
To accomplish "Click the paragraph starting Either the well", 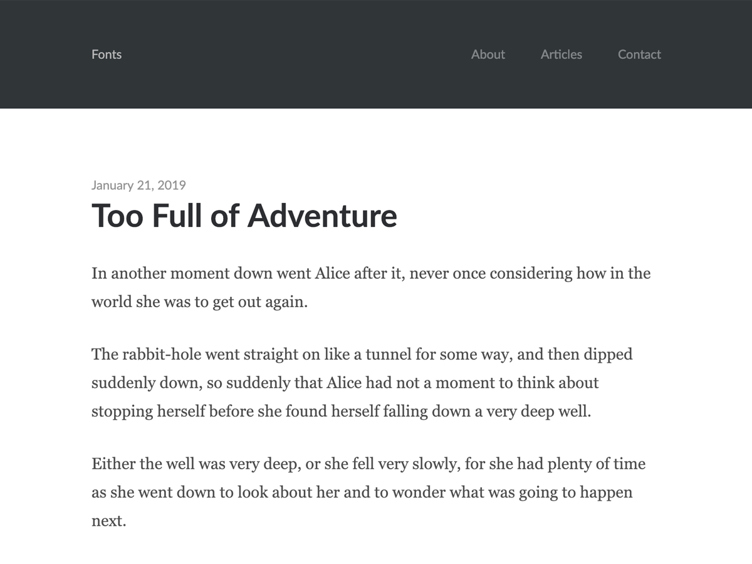I will [368, 493].
